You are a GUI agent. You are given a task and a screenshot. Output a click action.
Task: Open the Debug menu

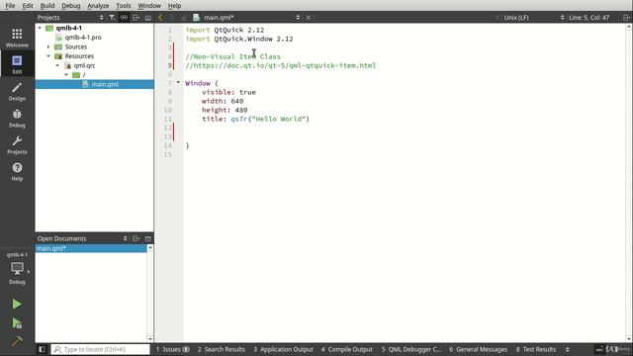click(71, 6)
